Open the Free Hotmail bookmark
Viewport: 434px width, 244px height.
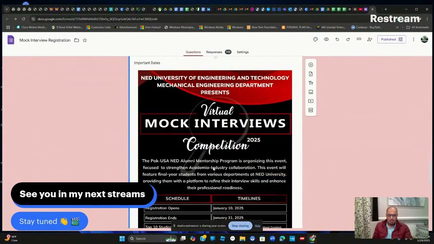point(151,27)
